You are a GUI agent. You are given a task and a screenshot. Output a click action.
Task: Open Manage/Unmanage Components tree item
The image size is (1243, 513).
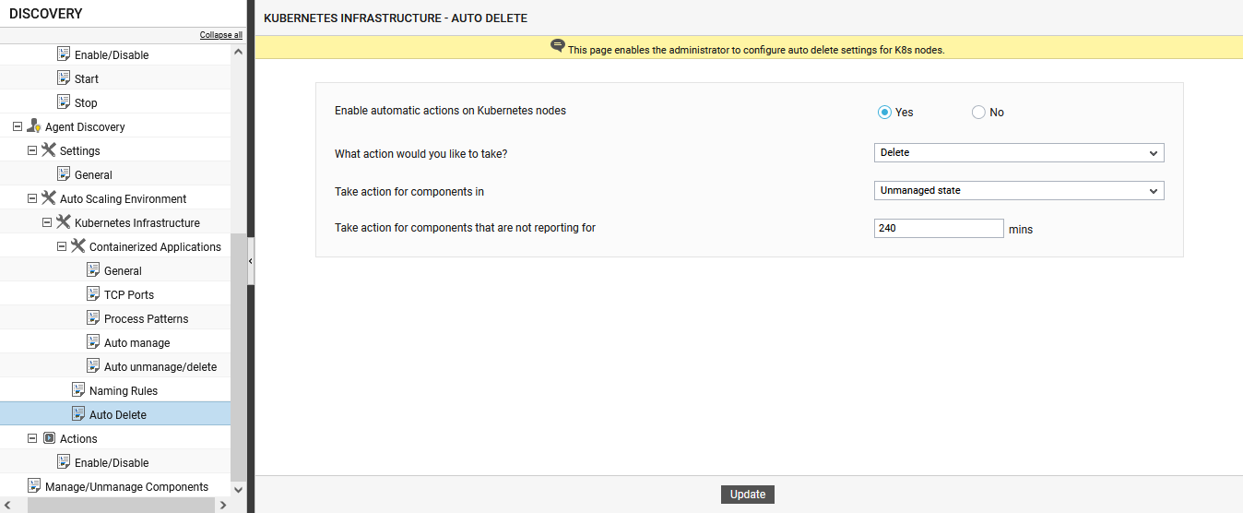126,486
